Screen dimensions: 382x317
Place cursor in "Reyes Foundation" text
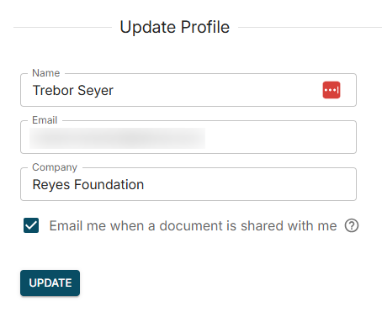88,185
